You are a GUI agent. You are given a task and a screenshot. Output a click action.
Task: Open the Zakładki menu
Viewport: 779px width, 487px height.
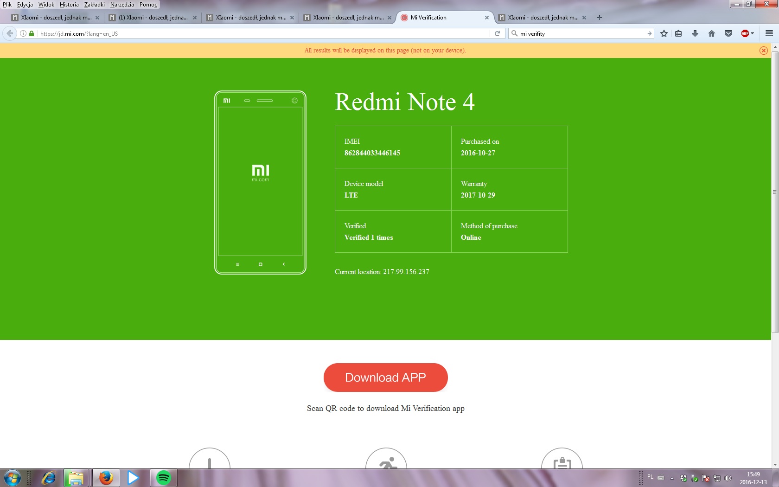pyautogui.click(x=94, y=5)
